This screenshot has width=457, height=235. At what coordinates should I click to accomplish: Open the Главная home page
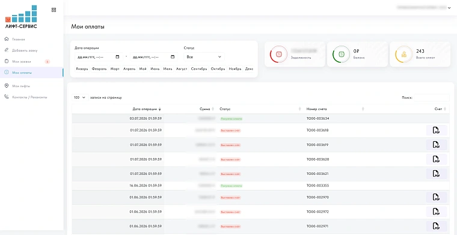[x=19, y=39]
